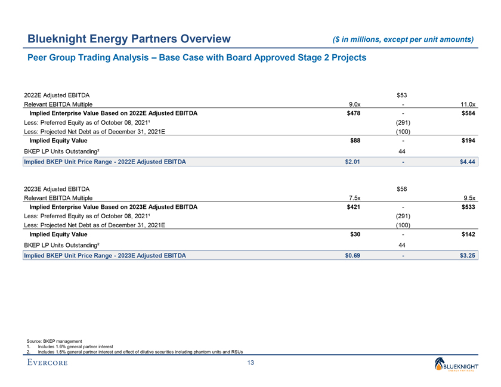
Task: Click the title Blueknight Energy Partners Overview
Action: pyautogui.click(x=129, y=39)
